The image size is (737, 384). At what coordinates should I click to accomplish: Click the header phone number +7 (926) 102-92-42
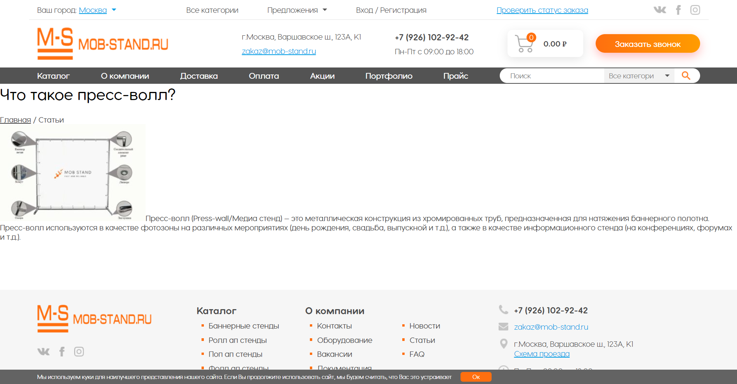[432, 37]
